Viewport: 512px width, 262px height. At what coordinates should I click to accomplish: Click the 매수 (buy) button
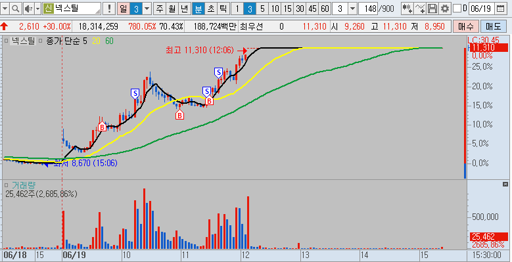(465, 26)
